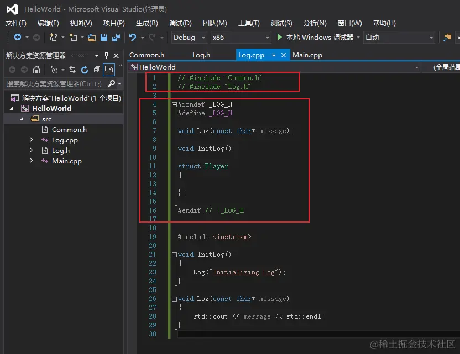Toggle Show All Files in Solution Explorer
Screen dimensions: 460x354
(x=109, y=70)
